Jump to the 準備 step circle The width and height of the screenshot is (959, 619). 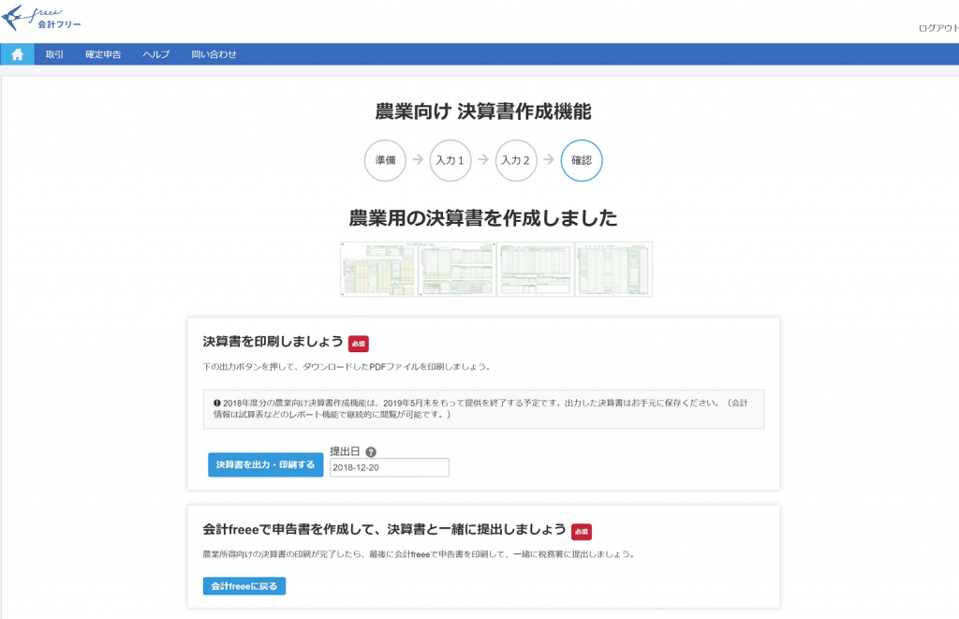point(385,160)
